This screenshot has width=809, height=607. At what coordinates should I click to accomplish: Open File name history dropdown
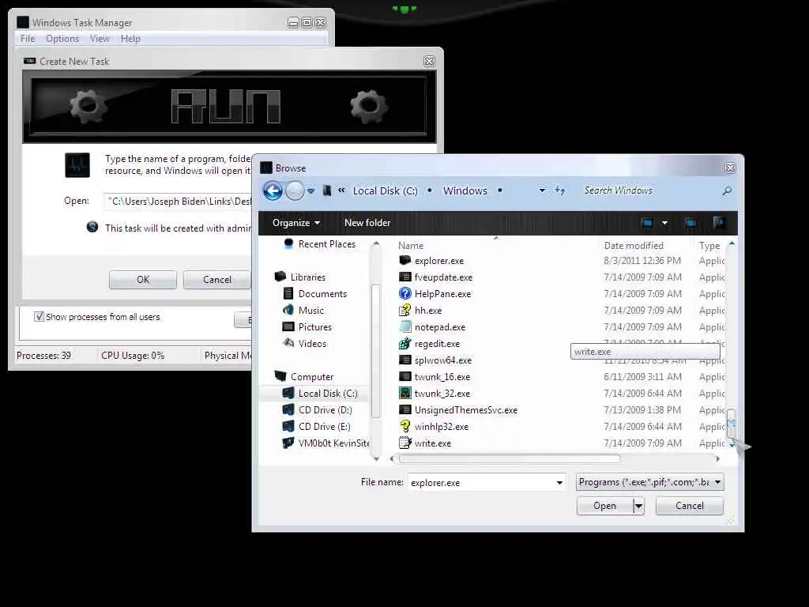(x=559, y=483)
